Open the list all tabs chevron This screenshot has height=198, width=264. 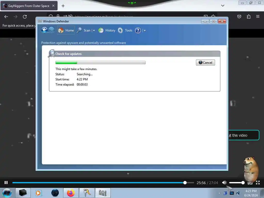(x=222, y=6)
